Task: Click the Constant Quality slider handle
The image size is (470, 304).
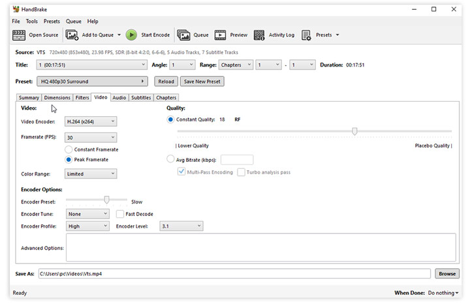Action: click(354, 131)
